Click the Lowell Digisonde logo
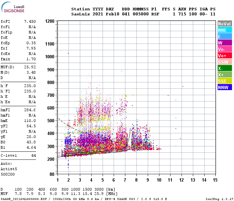 13,7
